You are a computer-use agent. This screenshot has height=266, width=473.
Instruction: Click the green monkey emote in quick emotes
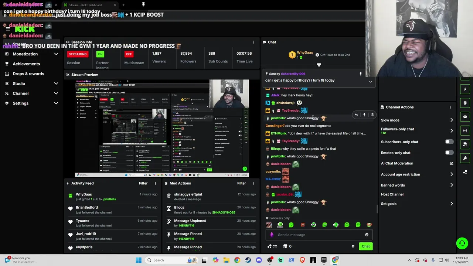(314, 225)
